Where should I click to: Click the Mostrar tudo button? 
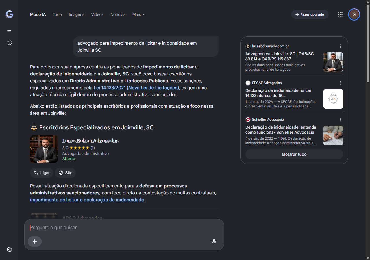(294, 154)
